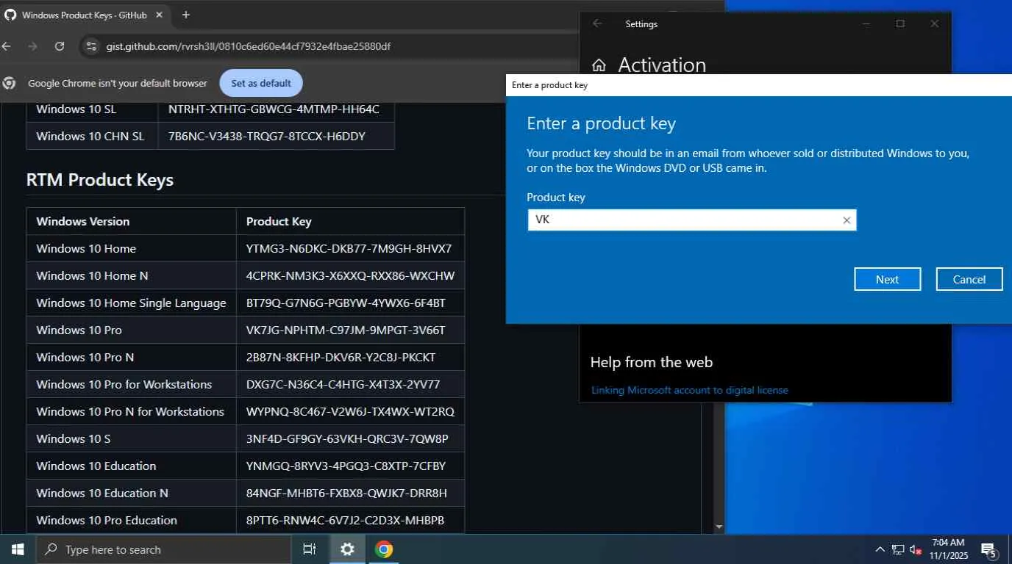Click the key WYPNQ-8C467-V2W6J-TX4WX-WT2RQ
The height and width of the screenshot is (564, 1012).
350,411
